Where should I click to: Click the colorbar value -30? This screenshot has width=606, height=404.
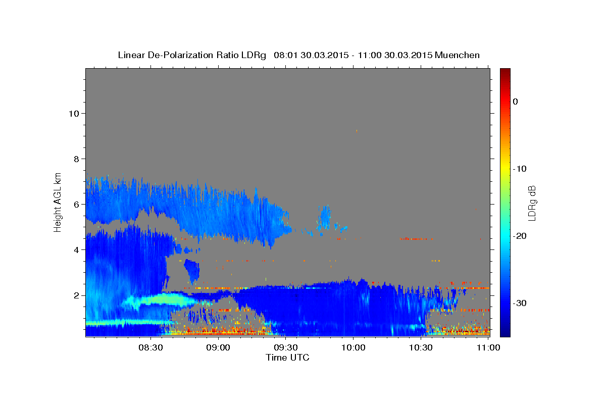[520, 303]
